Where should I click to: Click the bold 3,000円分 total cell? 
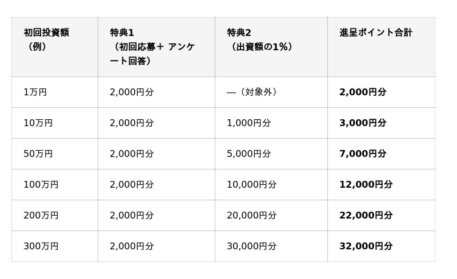point(381,123)
